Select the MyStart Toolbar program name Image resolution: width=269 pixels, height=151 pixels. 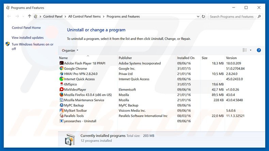pyautogui.click(x=75, y=110)
